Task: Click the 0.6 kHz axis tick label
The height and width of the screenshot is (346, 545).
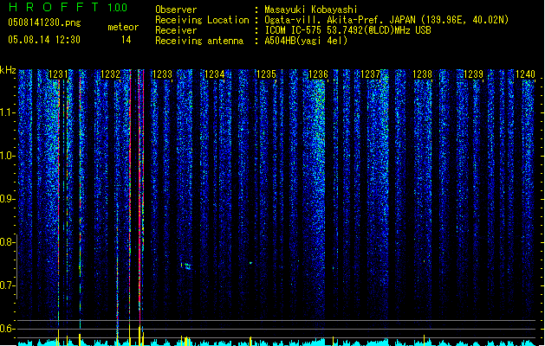Action: [7, 329]
